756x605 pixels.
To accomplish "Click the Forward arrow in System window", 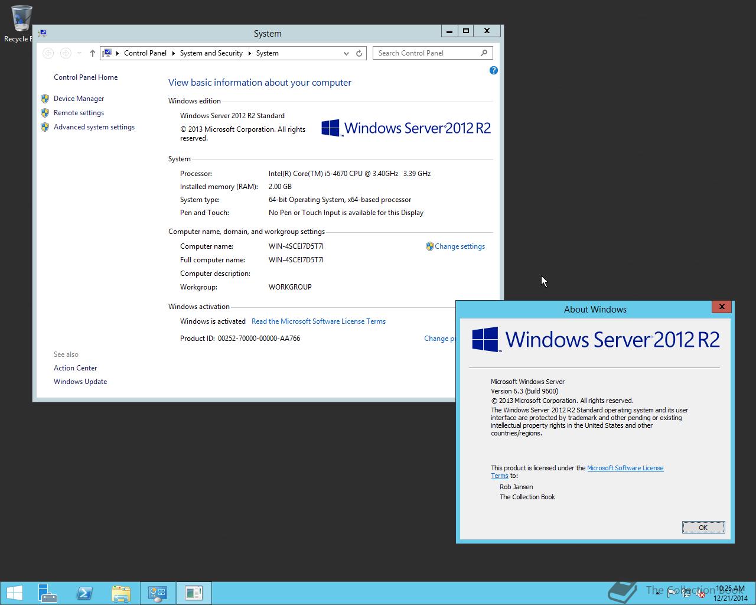I will [x=66, y=53].
